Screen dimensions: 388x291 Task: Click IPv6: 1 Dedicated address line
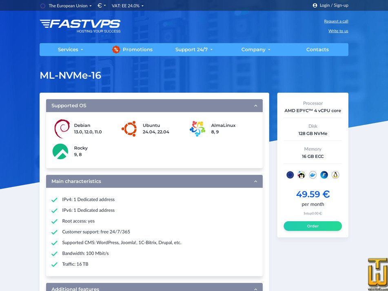pos(89,210)
